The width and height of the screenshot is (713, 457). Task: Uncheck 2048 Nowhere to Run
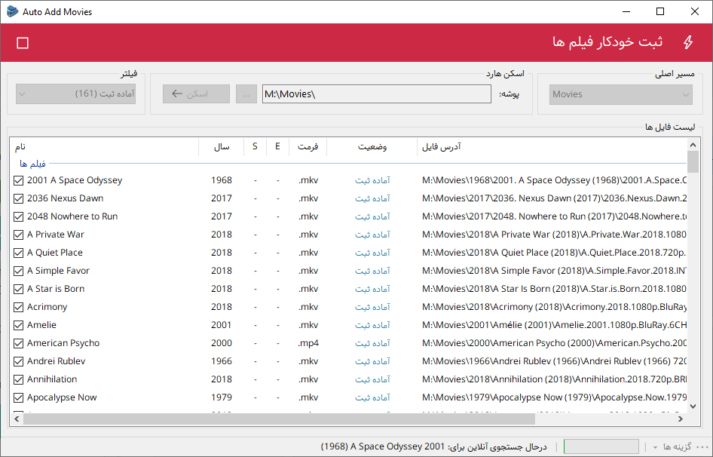[x=18, y=216]
